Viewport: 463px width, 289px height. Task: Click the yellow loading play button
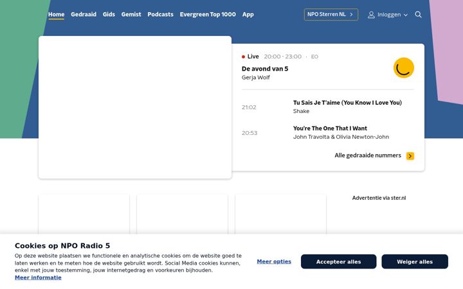(404, 68)
